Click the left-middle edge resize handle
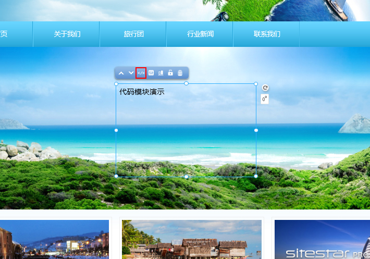The image size is (370, 259). click(116, 130)
